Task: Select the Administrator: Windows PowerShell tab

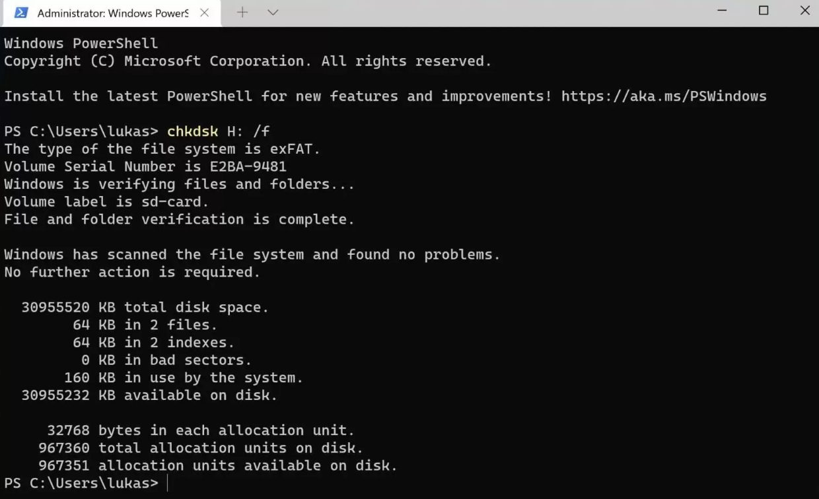Action: click(112, 13)
